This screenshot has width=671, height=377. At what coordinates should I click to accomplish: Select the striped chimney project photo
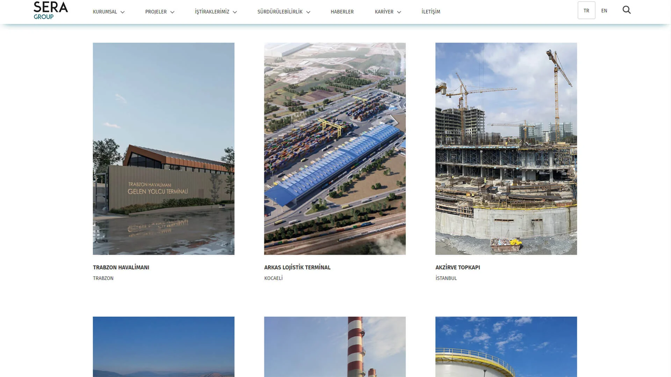click(x=335, y=347)
